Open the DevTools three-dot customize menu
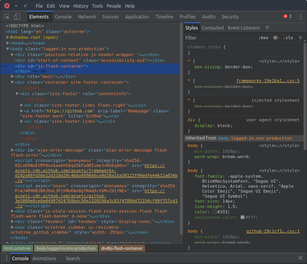This screenshot has height=264, width=307. 300,16
